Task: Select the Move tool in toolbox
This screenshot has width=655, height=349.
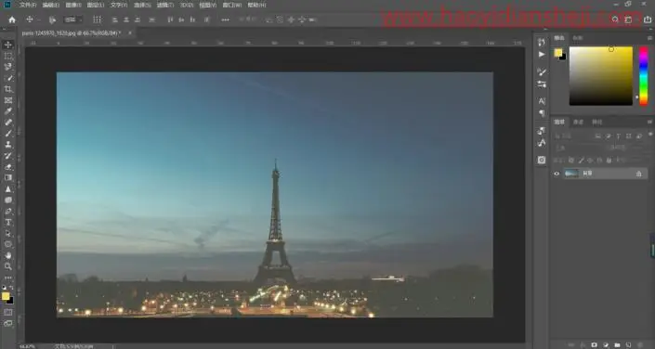Action: pos(8,45)
